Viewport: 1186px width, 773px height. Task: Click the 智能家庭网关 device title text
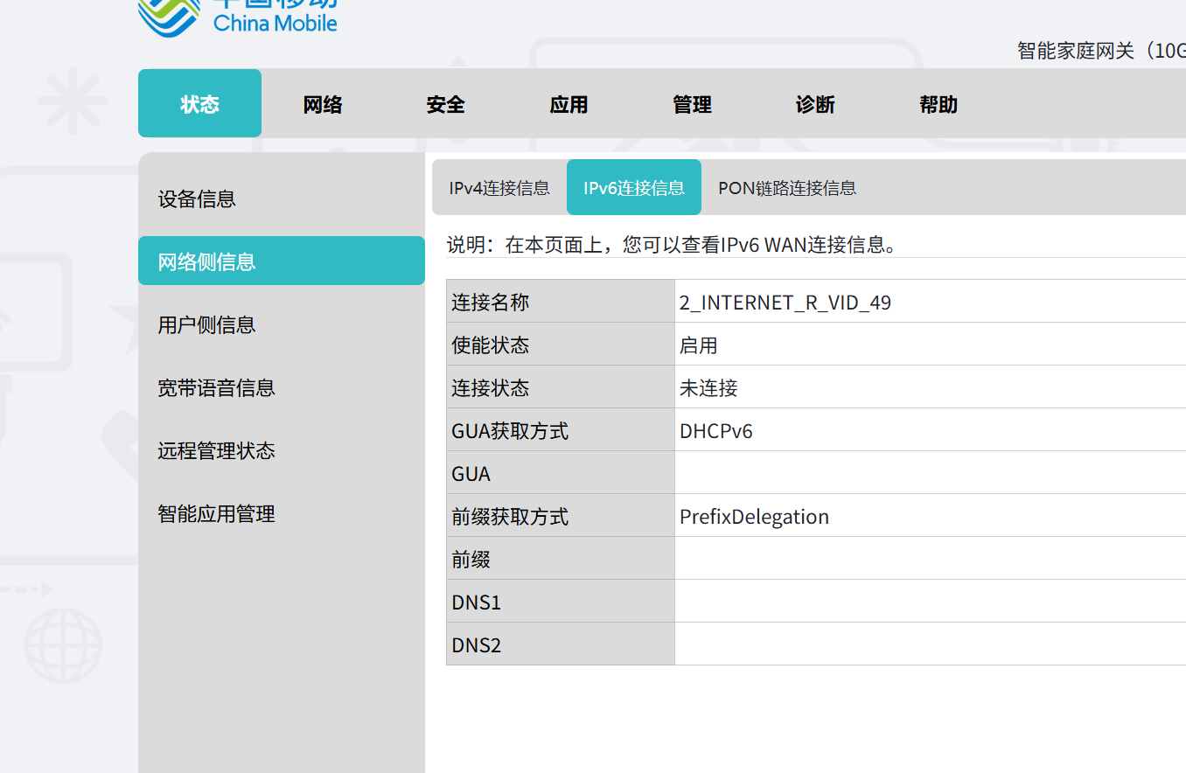pyautogui.click(x=1101, y=51)
